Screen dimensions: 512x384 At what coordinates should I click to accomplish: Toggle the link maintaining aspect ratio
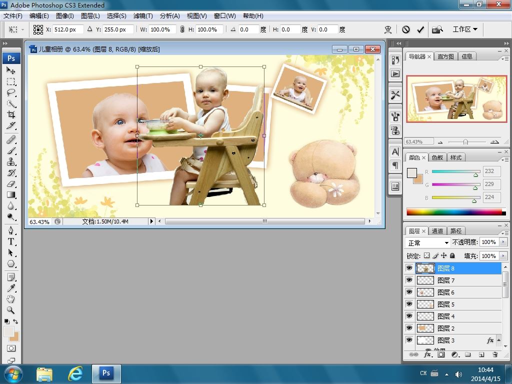pyautogui.click(x=182, y=29)
